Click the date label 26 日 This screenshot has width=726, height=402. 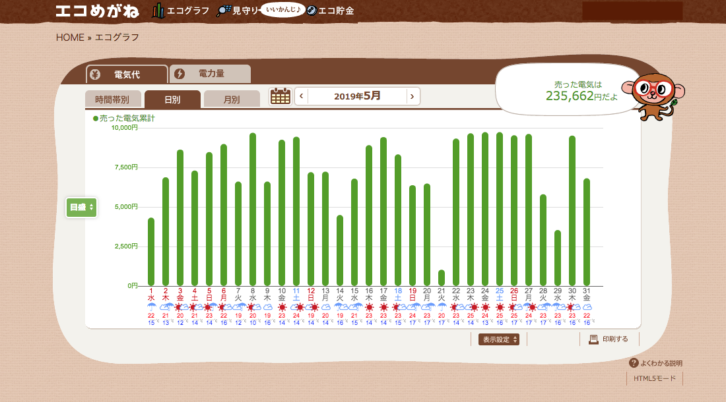click(514, 295)
